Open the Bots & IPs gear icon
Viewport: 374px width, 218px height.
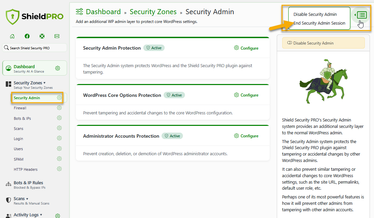[59, 118]
